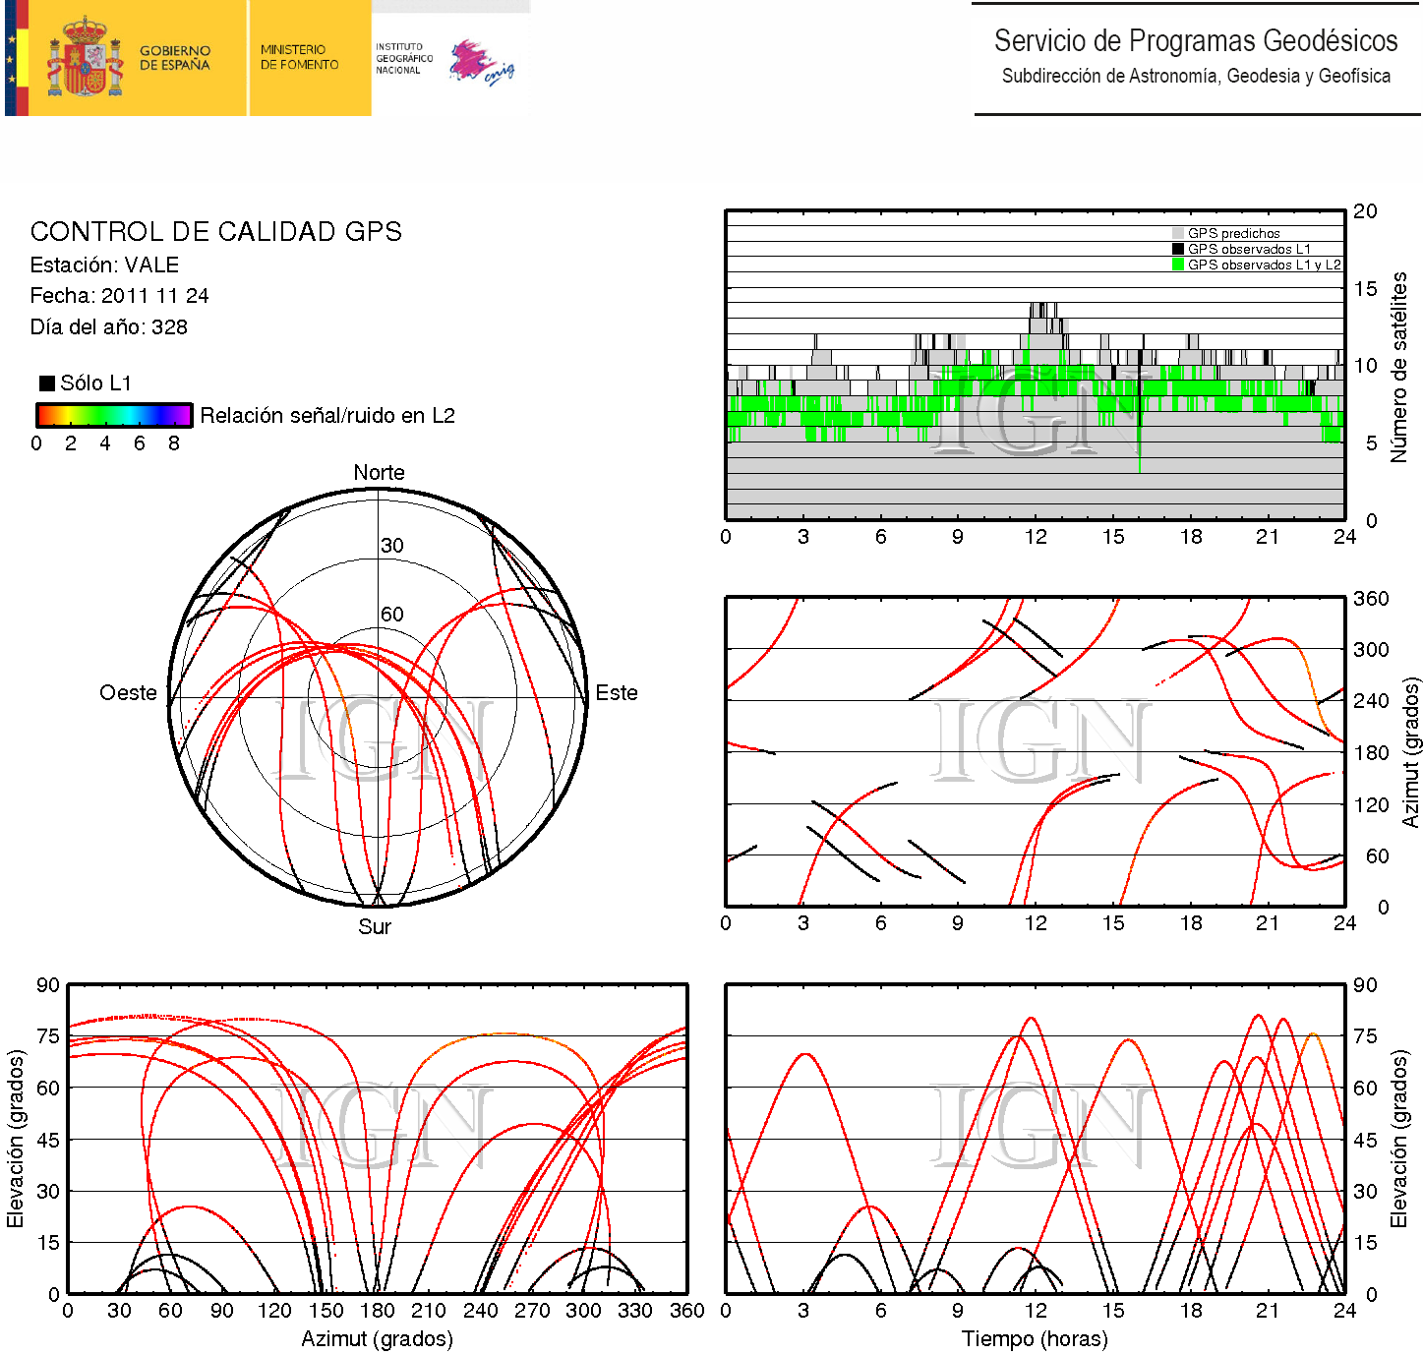
Task: Click the Azimut (grados) label under bottom-left chart
Action: click(x=377, y=1339)
